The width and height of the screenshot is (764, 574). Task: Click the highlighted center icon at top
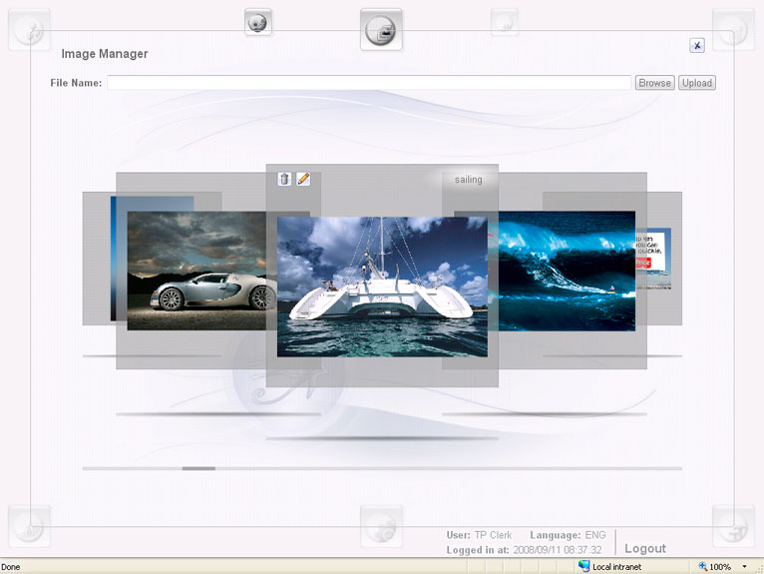click(x=381, y=30)
